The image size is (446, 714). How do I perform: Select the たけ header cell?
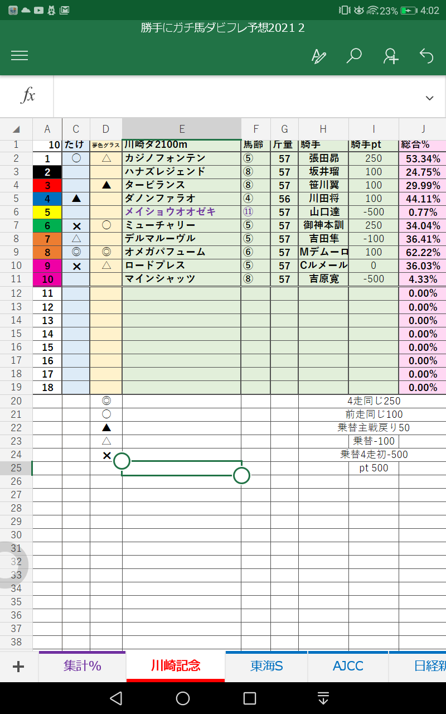coord(76,146)
